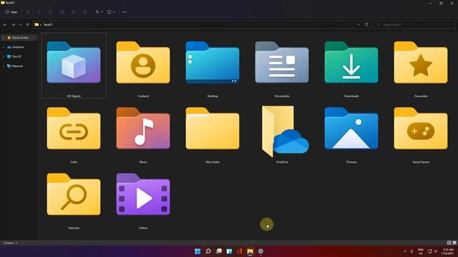Select the plain New folder
Image resolution: width=458 pixels, height=257 pixels.
pyautogui.click(x=213, y=128)
